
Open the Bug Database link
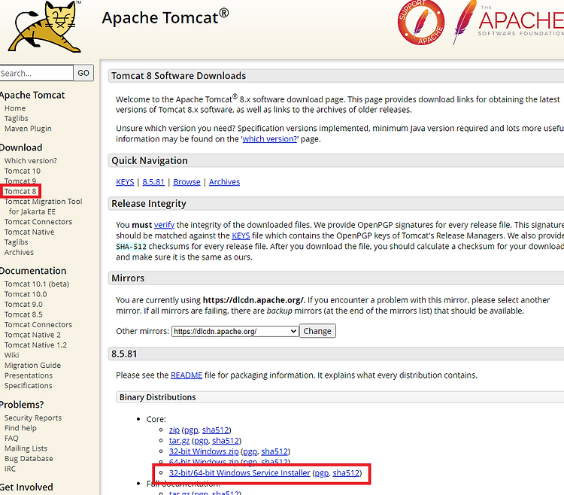click(29, 458)
